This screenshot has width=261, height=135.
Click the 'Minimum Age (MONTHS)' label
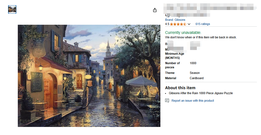175,56
